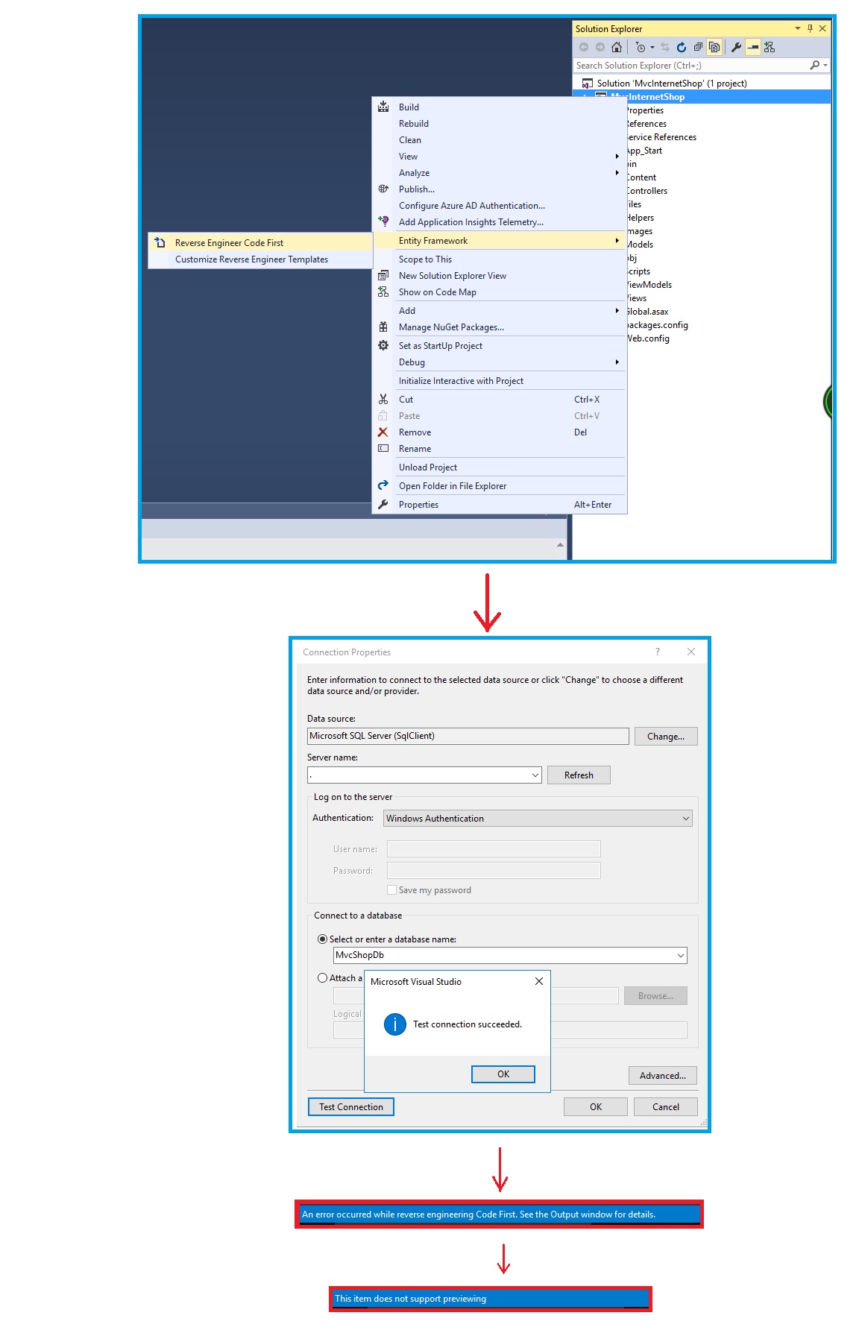Open the Solution Explorer Window Position dropdown arrow
This screenshot has height=1339, width=859.
coord(798,28)
